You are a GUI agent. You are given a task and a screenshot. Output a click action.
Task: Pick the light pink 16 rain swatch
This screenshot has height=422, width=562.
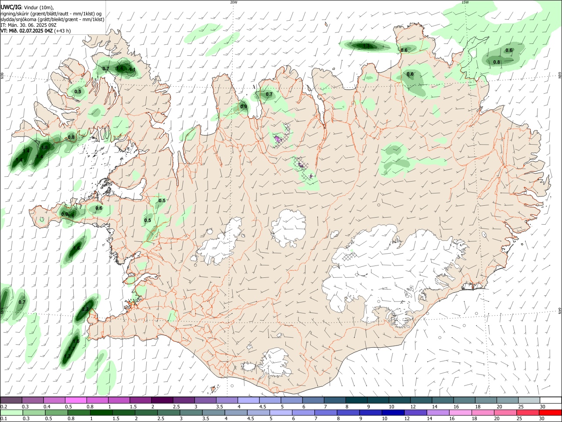click(x=461, y=413)
